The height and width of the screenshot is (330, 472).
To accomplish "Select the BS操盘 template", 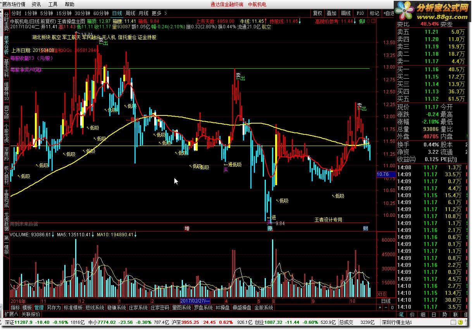I will click(223, 308).
